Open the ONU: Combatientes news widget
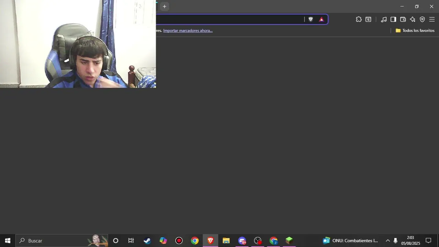439x247 pixels. pyautogui.click(x=350, y=240)
